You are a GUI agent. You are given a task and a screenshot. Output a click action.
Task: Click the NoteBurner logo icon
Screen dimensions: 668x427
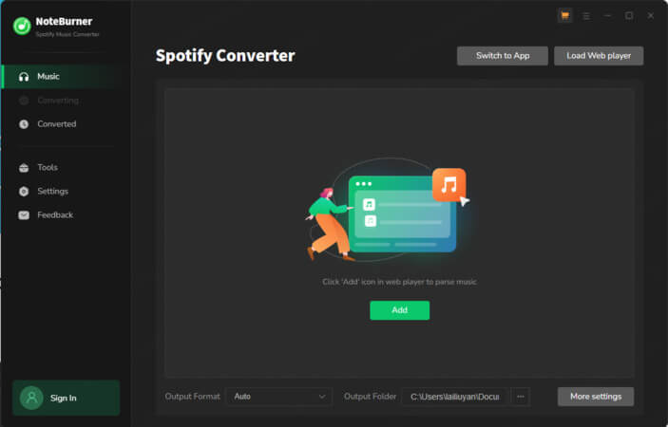(22, 27)
